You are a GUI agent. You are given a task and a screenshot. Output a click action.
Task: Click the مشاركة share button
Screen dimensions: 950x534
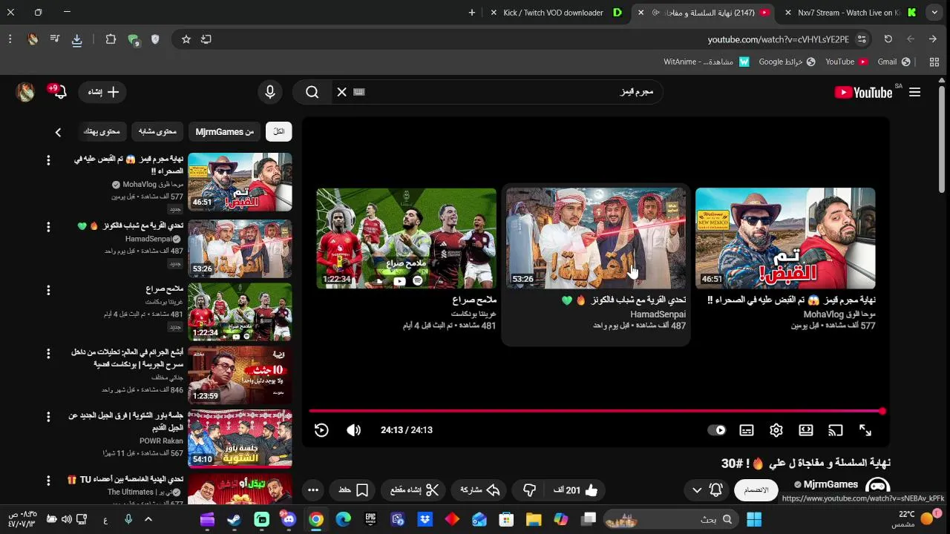click(x=479, y=490)
